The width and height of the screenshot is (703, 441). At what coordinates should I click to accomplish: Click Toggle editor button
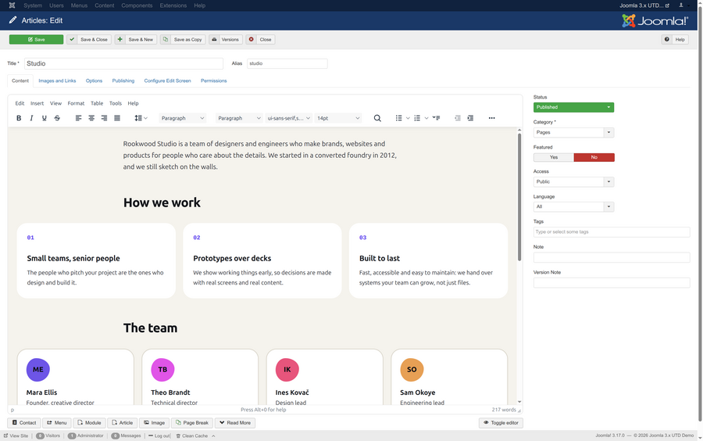click(501, 422)
